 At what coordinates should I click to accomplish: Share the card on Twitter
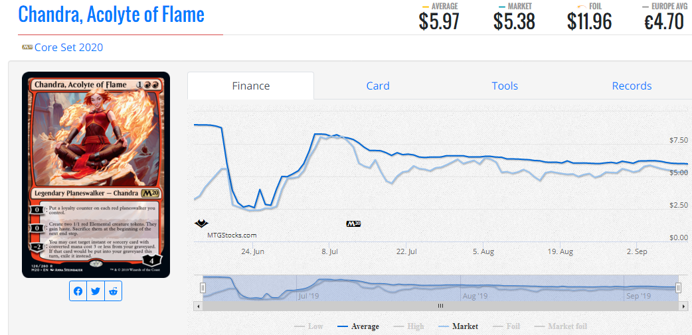coord(96,291)
